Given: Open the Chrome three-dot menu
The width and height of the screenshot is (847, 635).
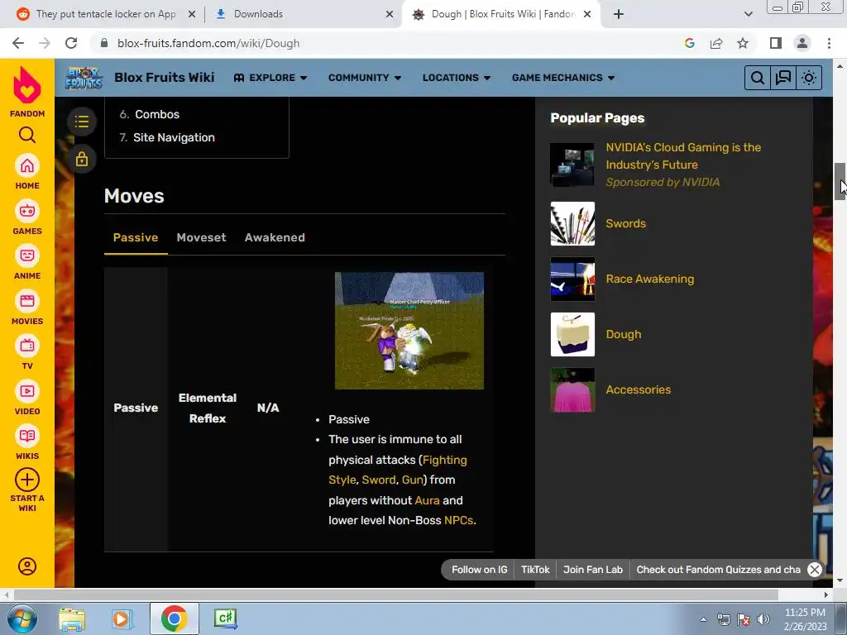Looking at the screenshot, I should [829, 43].
